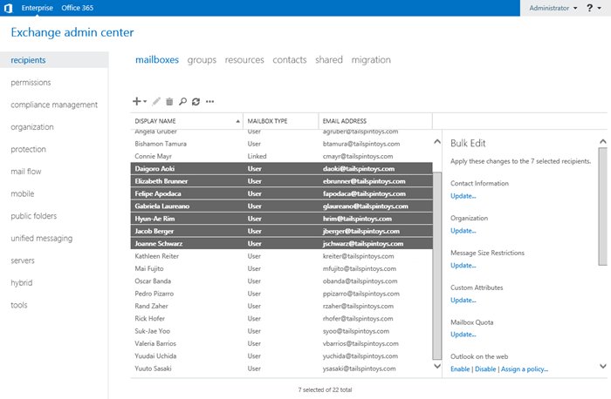Click the delete trash can icon
The image size is (611, 399).
(169, 102)
